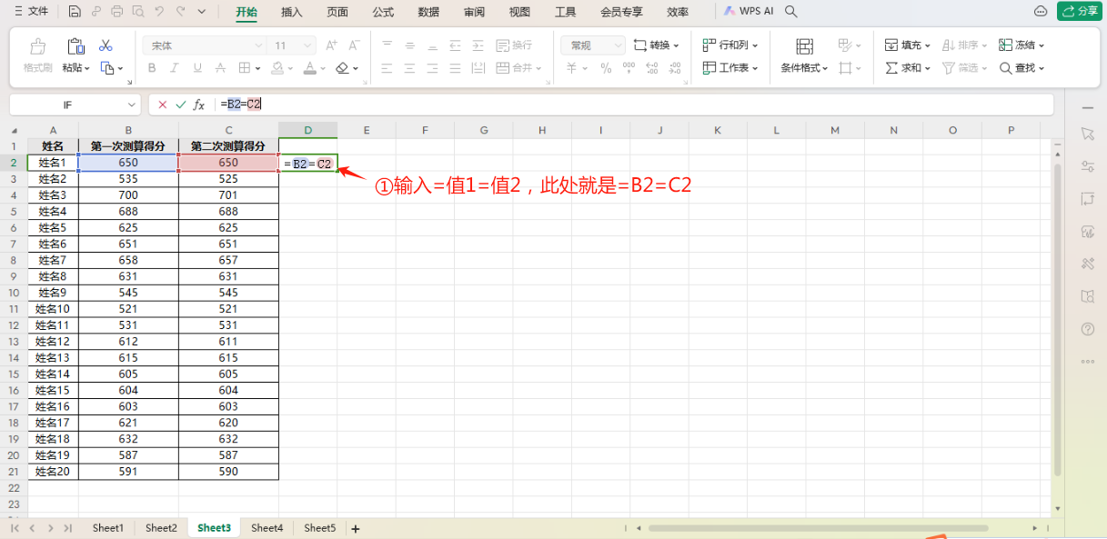Switch to the Formulas (公式) ribbon tab
The height and width of the screenshot is (539, 1107).
[383, 12]
